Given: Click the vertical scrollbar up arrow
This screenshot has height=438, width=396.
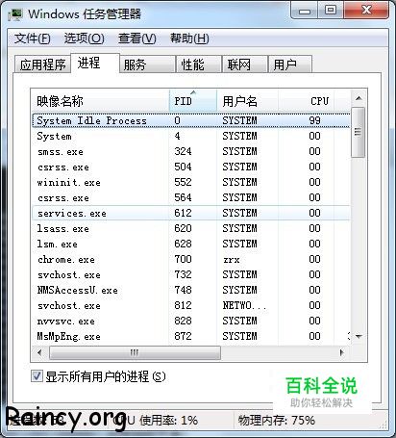Looking at the screenshot, I should tap(359, 98).
